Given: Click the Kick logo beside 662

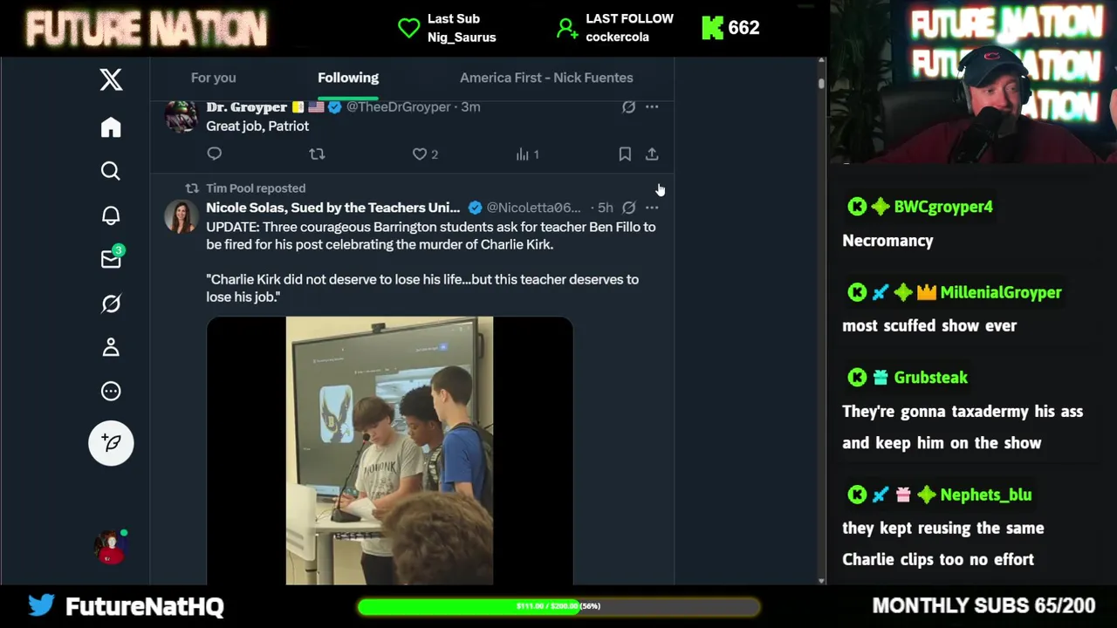Looking at the screenshot, I should point(713,28).
